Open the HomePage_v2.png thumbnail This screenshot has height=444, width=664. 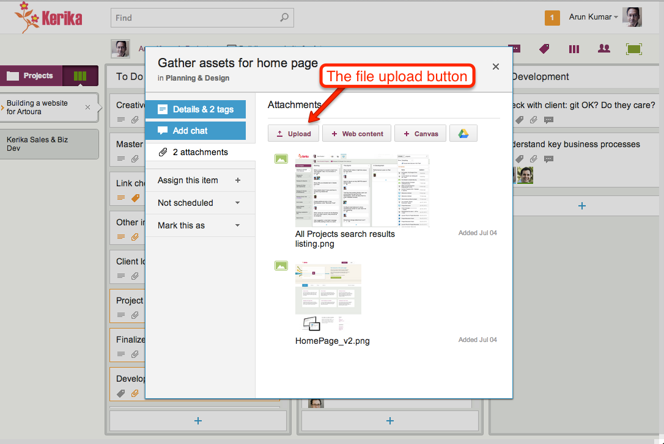click(328, 296)
